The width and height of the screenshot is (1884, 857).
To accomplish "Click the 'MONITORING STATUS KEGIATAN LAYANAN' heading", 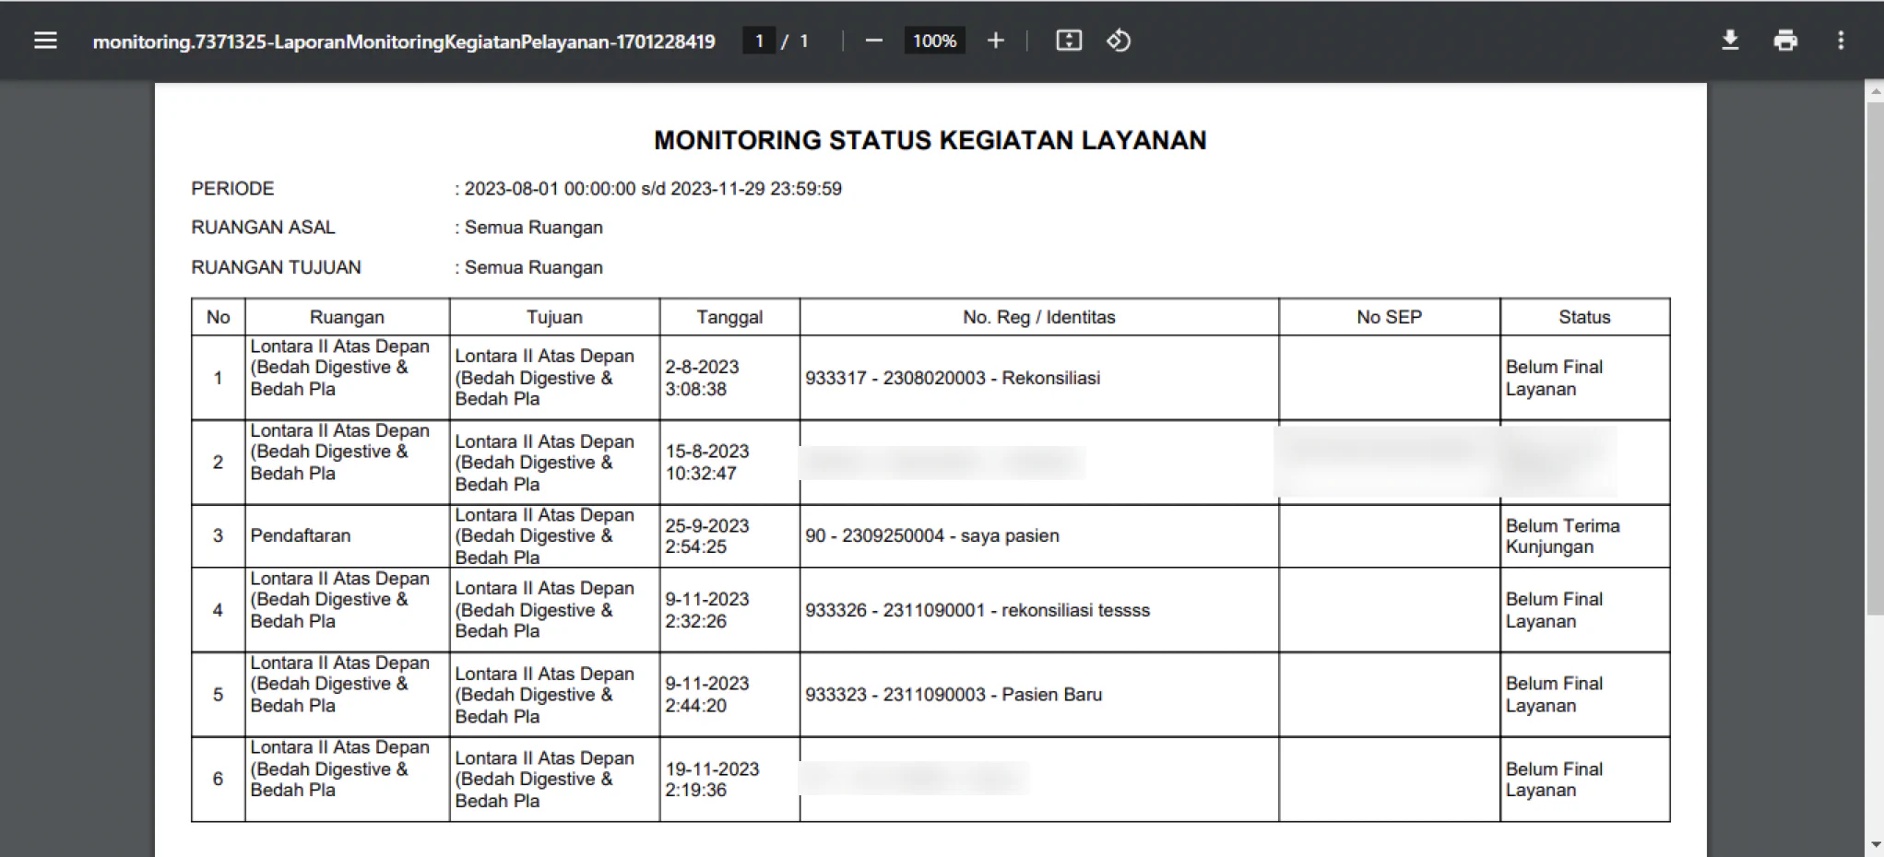I will tap(930, 140).
